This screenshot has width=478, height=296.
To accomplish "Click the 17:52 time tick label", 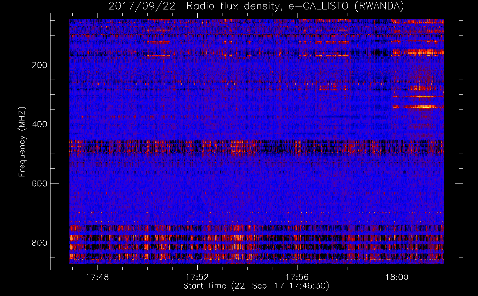I will tap(197, 277).
